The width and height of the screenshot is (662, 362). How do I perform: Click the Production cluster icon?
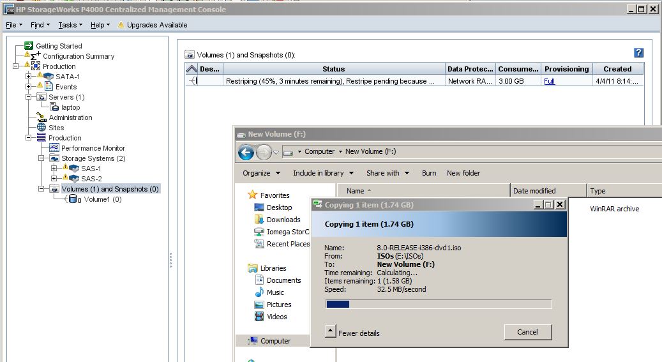41,137
